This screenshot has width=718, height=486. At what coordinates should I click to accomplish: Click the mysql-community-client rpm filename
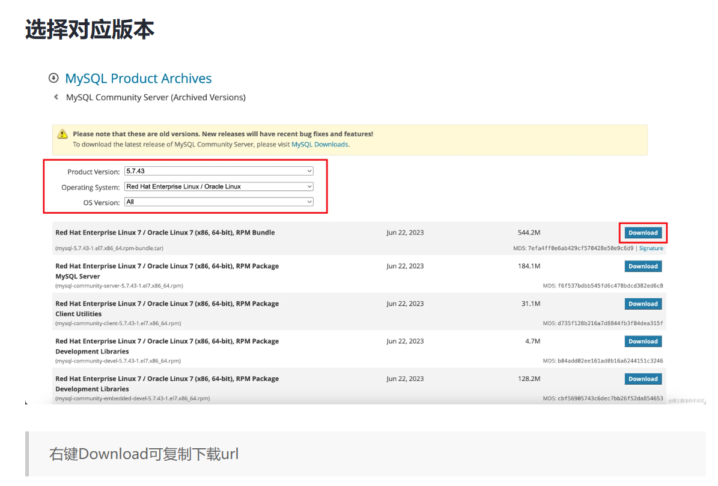pyautogui.click(x=118, y=323)
